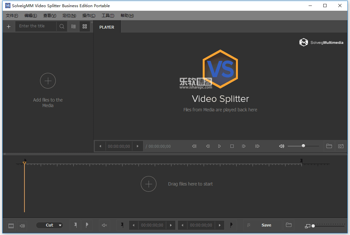The height and width of the screenshot is (235, 350).
Task: Click the mute audio icon in bottom toolbar
Action: (104, 225)
